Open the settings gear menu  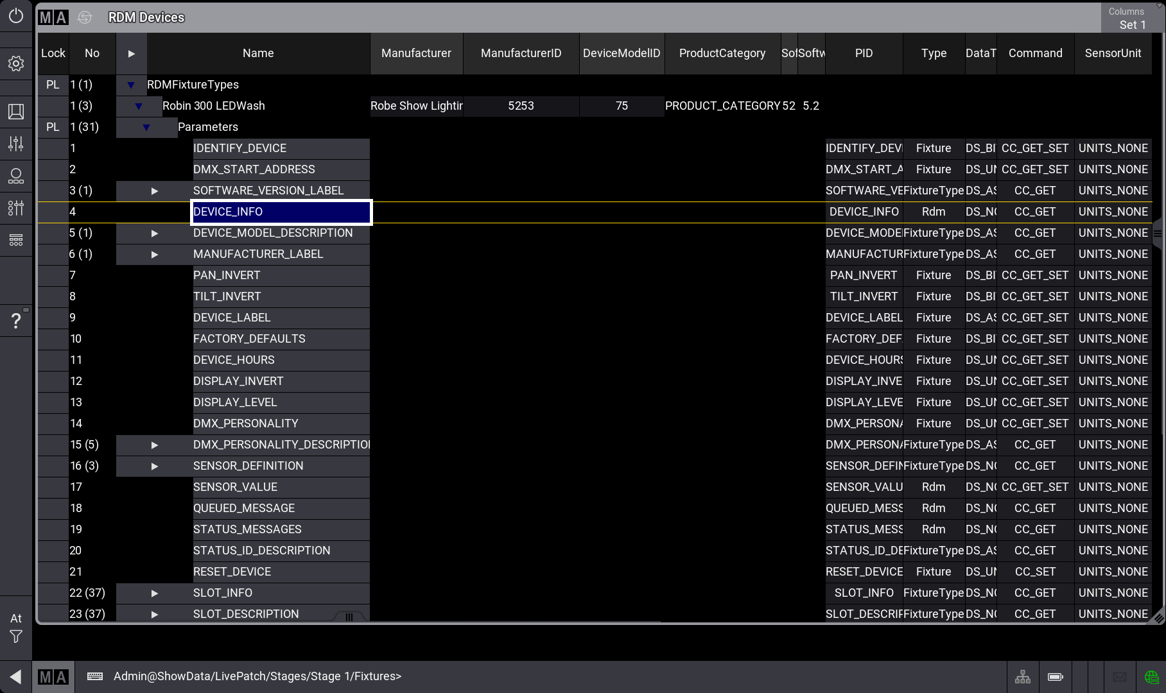[16, 64]
